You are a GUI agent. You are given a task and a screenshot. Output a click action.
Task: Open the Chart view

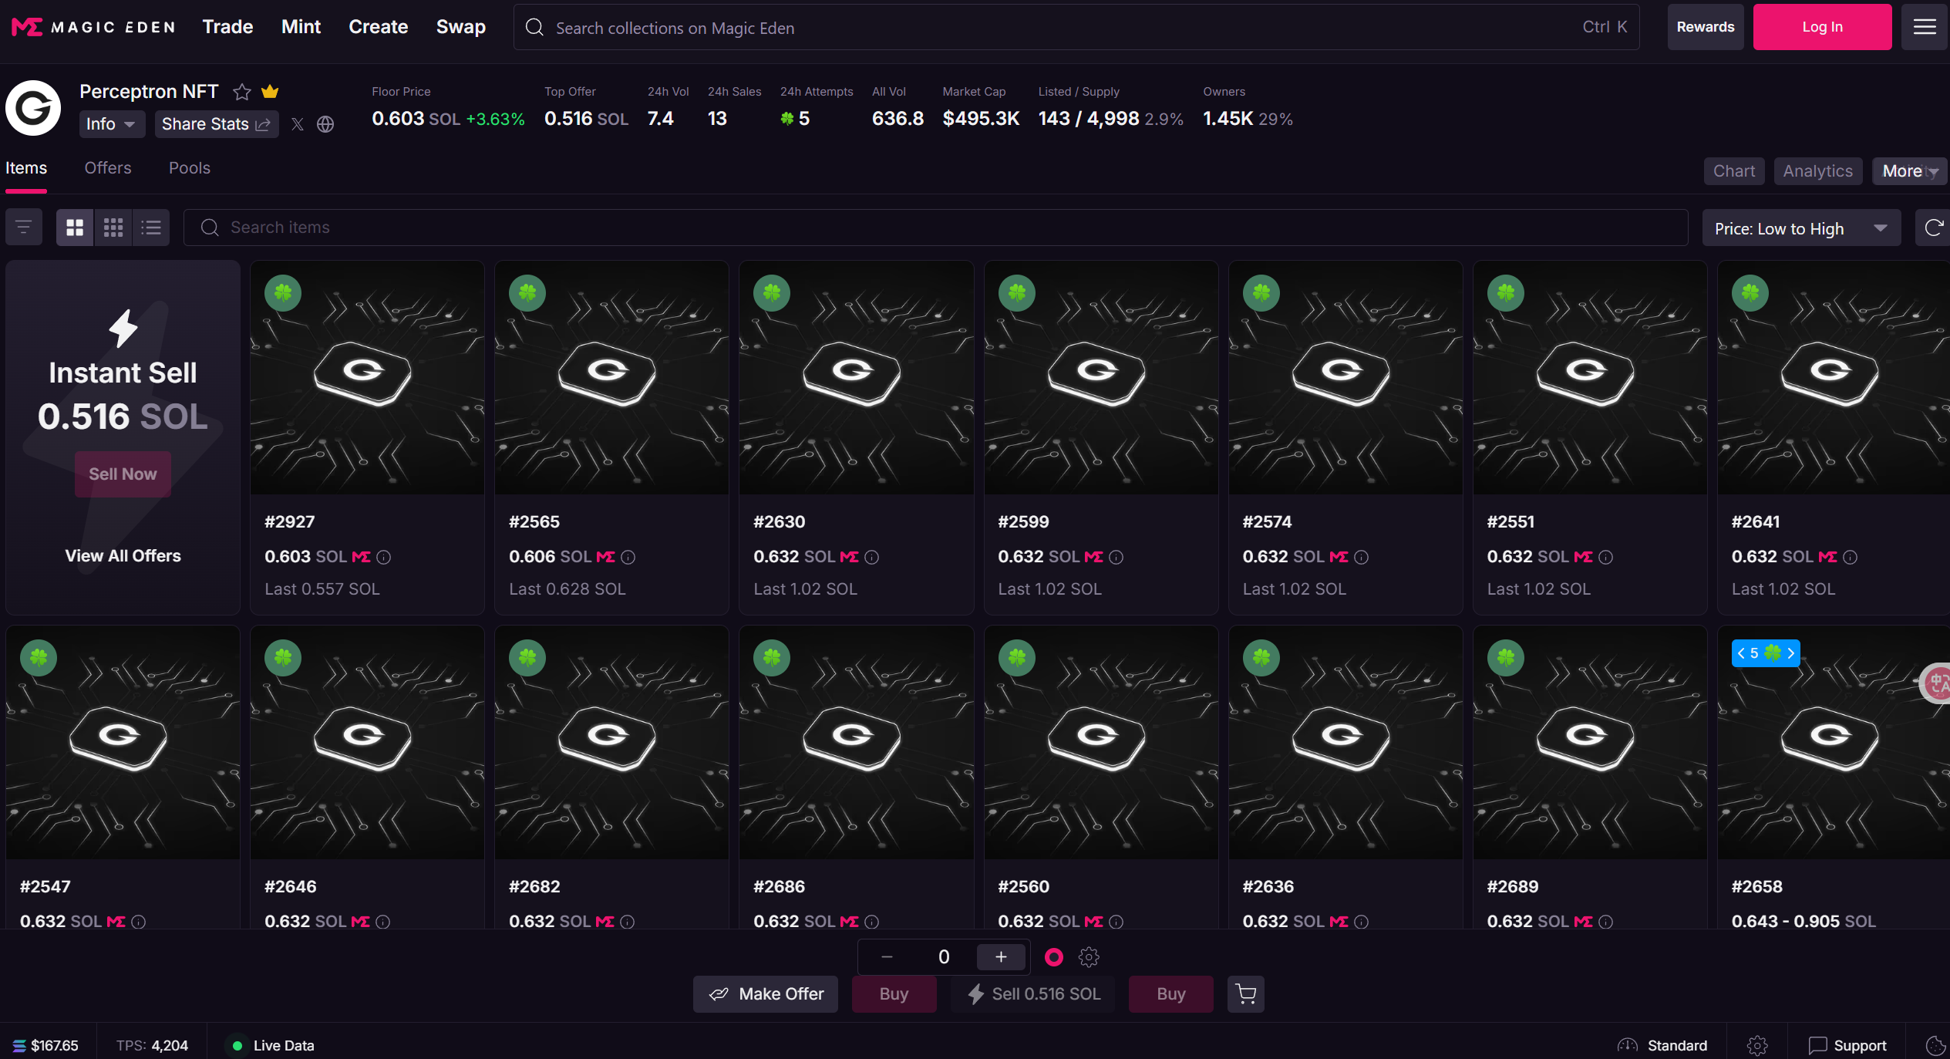(x=1734, y=171)
